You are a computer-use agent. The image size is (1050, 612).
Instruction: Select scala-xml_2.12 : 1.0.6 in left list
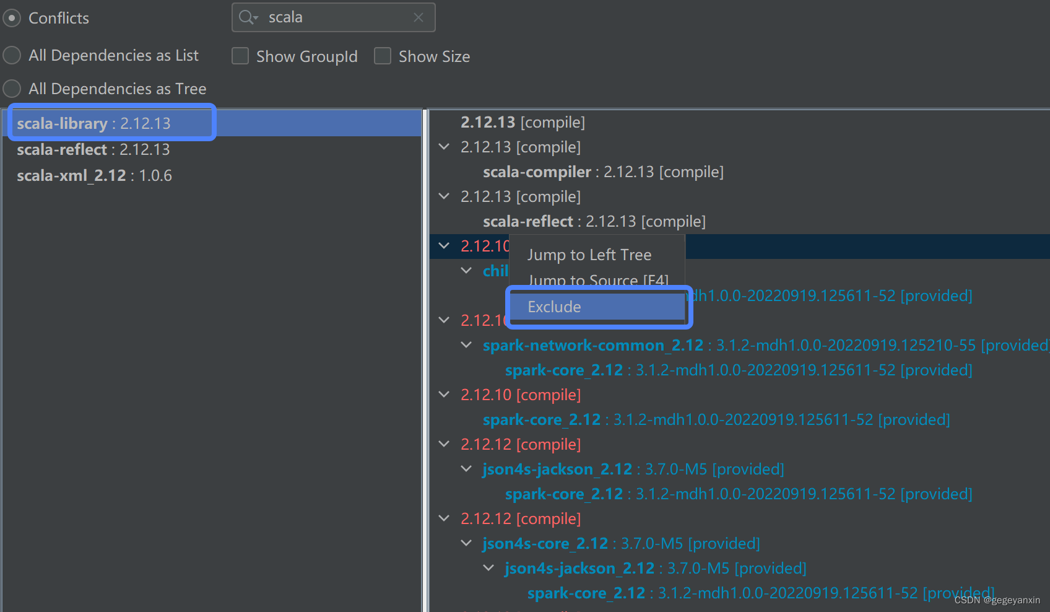[x=211, y=175]
